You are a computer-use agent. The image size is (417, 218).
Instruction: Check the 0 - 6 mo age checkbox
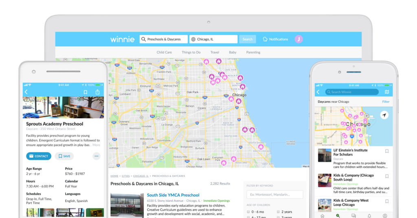pos(248,212)
